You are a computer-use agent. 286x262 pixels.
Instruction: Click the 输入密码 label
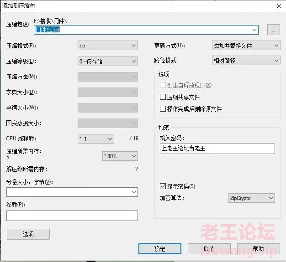[172, 138]
